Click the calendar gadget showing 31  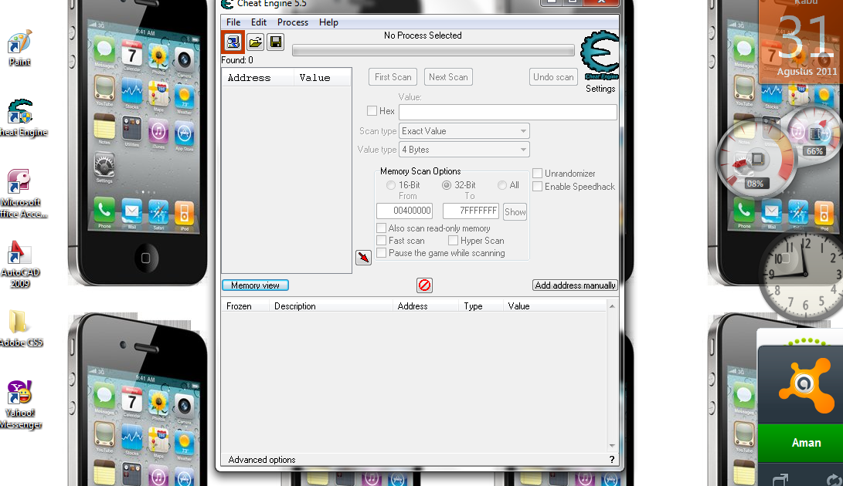801,42
